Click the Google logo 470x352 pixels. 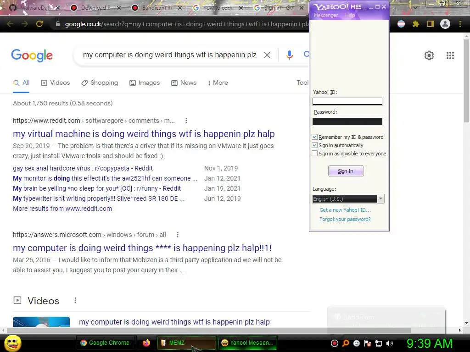point(32,55)
